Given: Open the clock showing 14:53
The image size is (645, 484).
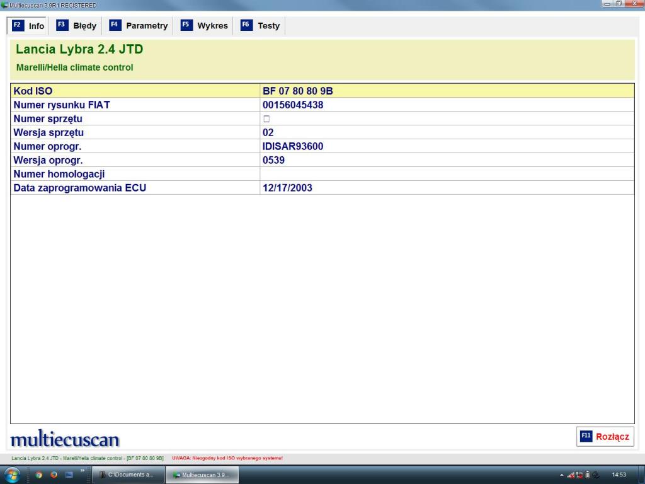Looking at the screenshot, I should (619, 475).
